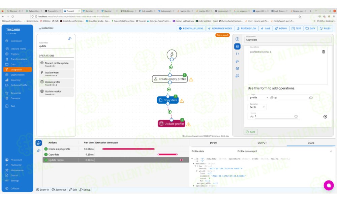337x202 pixels.
Task: Click the target path field containing 'id'
Action: click(x=291, y=98)
